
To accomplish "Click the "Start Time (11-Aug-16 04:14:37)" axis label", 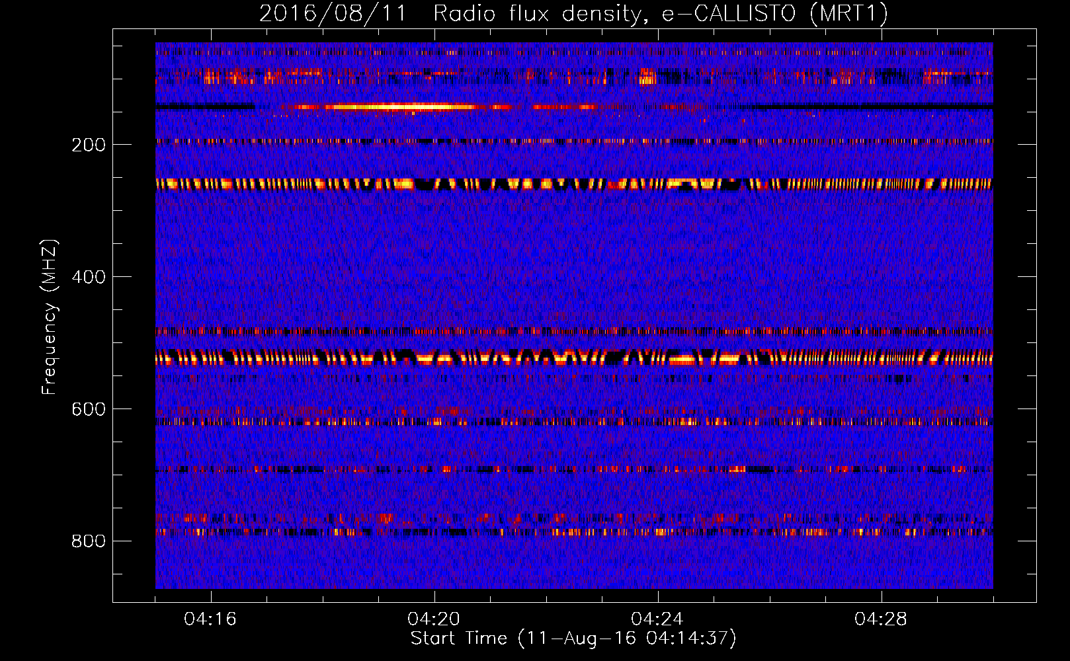I will (x=573, y=639).
